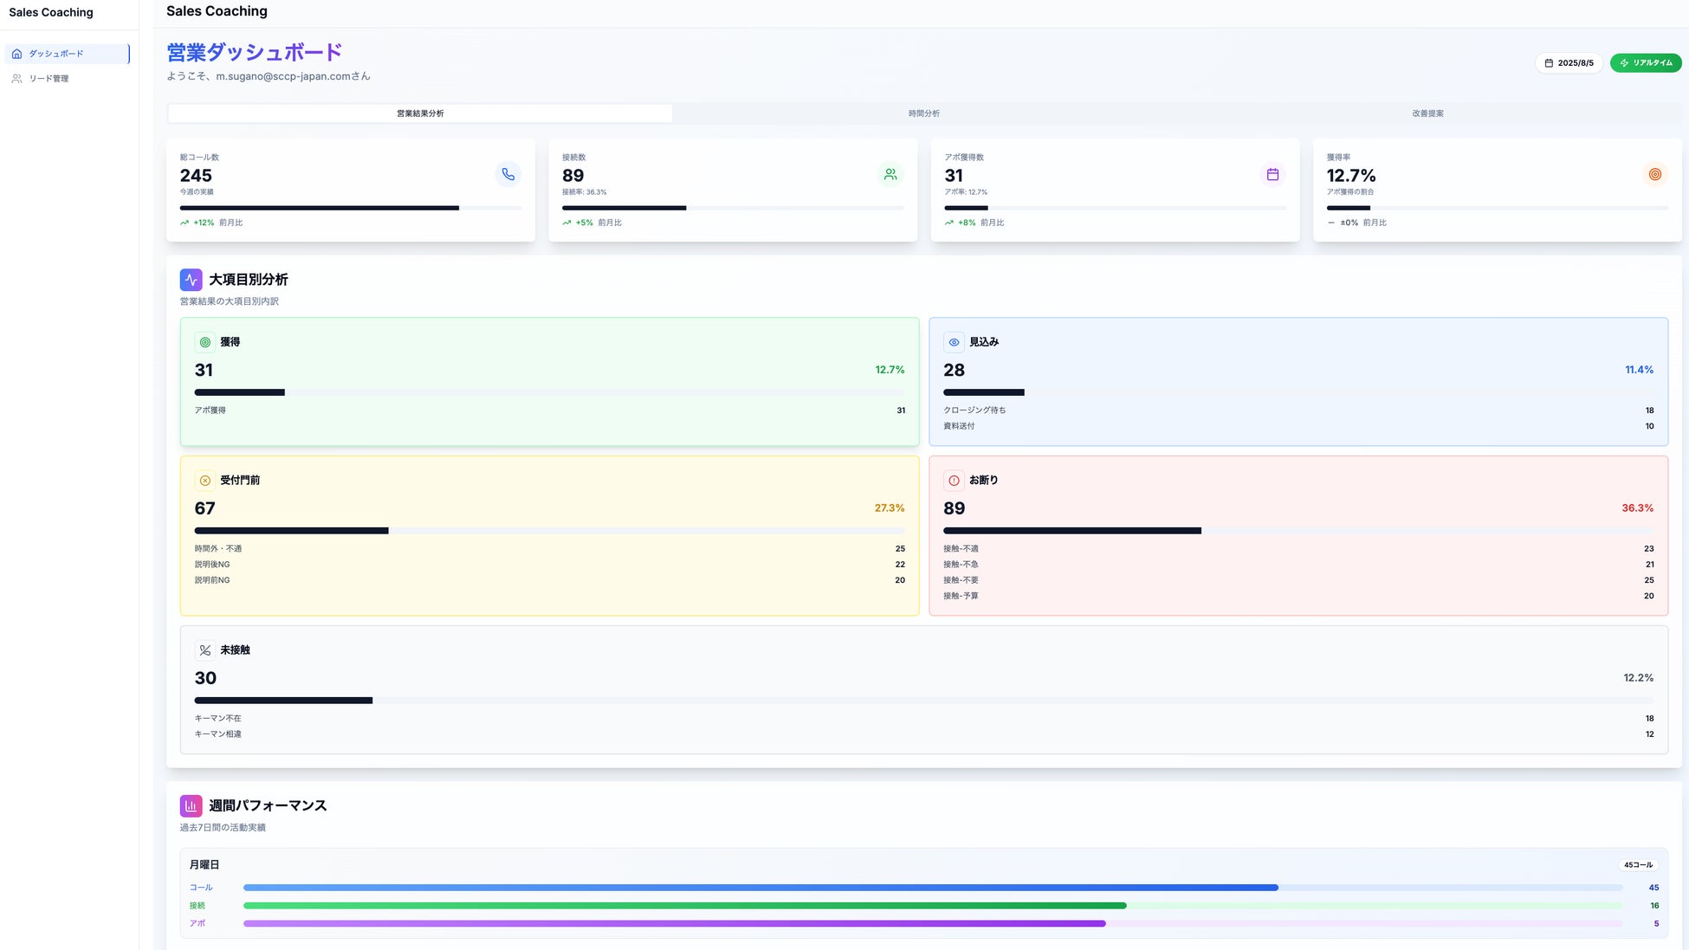Screen dimensions: 1689x950
Task: Click the blue コール progress bar for 月曜日
Action: pyautogui.click(x=760, y=888)
